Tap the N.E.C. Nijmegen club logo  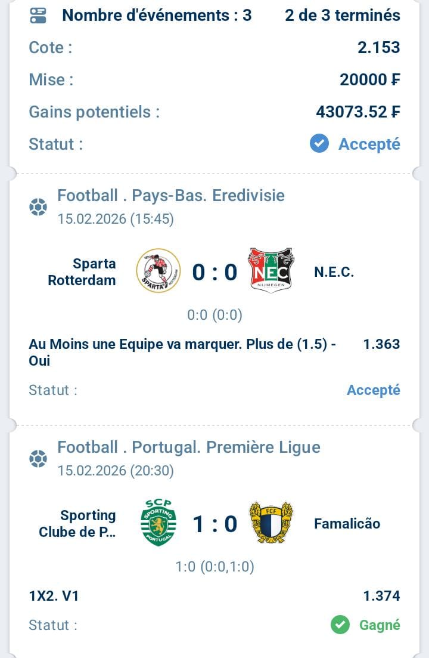271,271
